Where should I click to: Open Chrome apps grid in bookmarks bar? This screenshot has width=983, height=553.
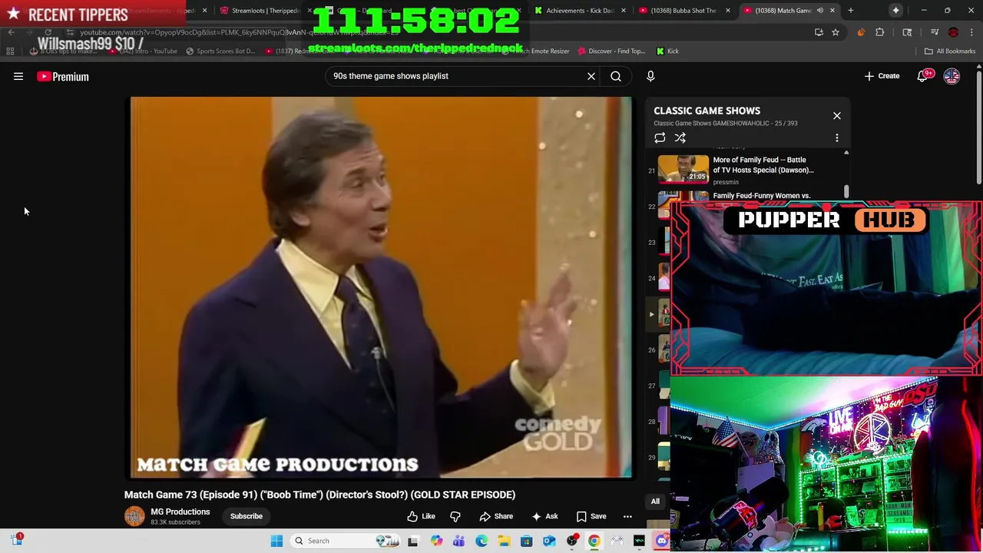pos(10,51)
